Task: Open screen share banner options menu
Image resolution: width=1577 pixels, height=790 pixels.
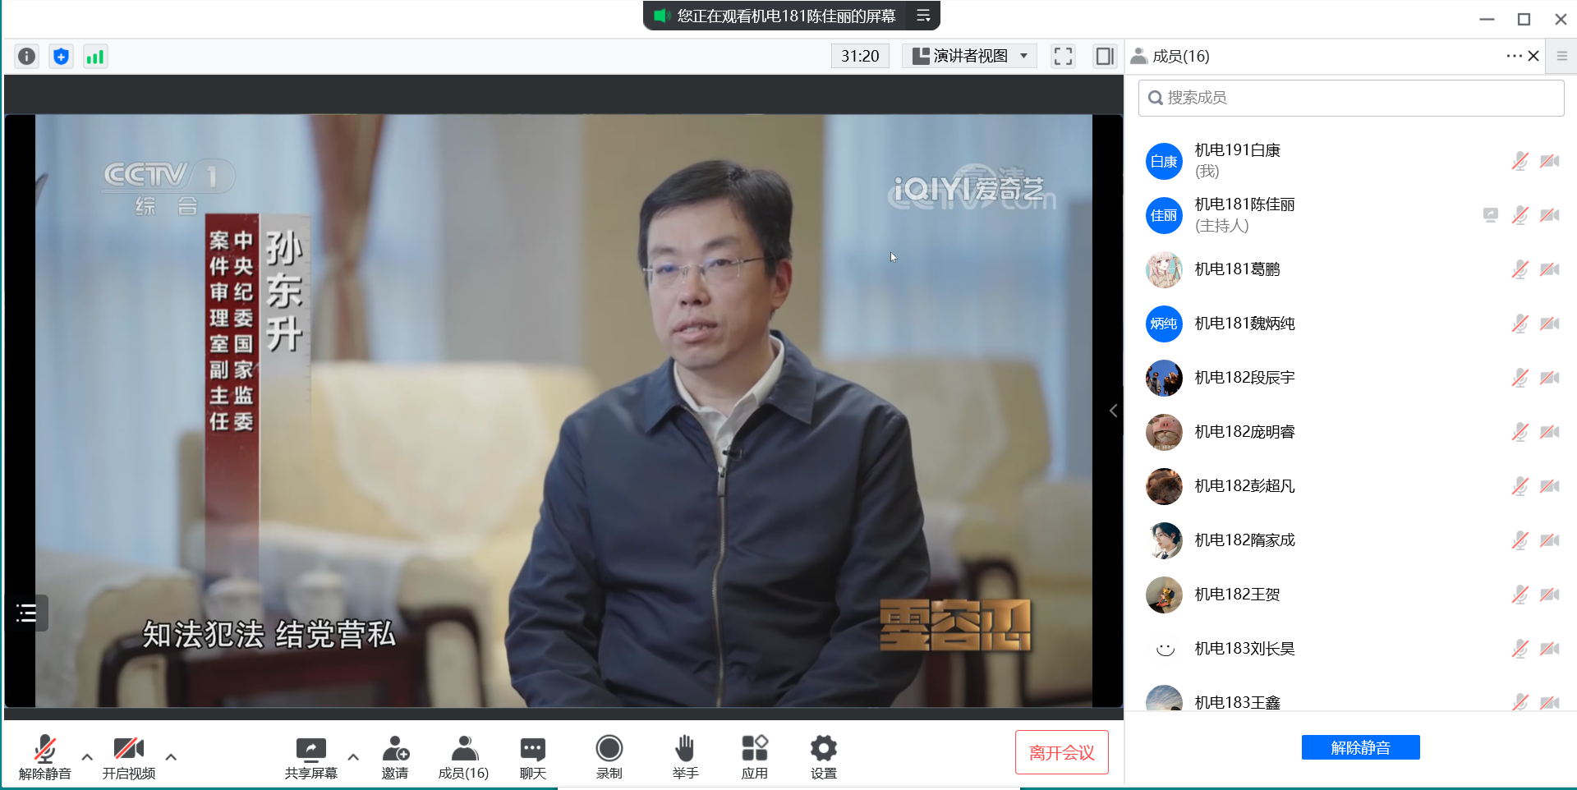Action: (923, 16)
